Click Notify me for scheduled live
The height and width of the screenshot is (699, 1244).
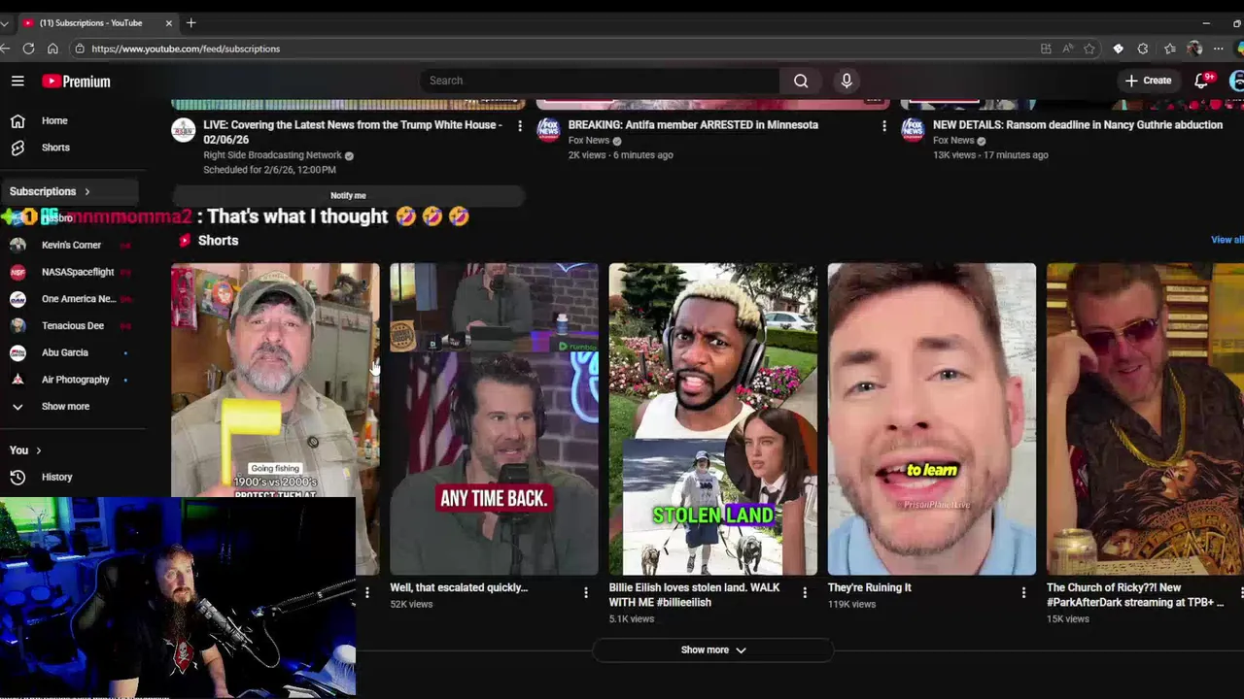point(348,195)
